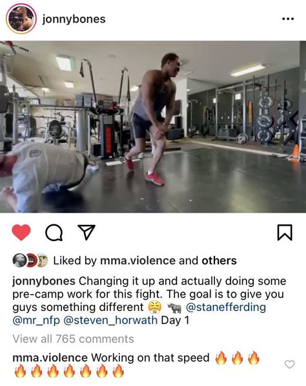Share the post via paper plane icon
Screen dimensions: 306x386
coord(87,232)
